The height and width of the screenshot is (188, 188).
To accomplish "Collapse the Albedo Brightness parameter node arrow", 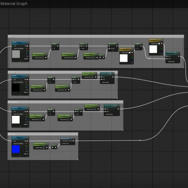I will point(46,55).
